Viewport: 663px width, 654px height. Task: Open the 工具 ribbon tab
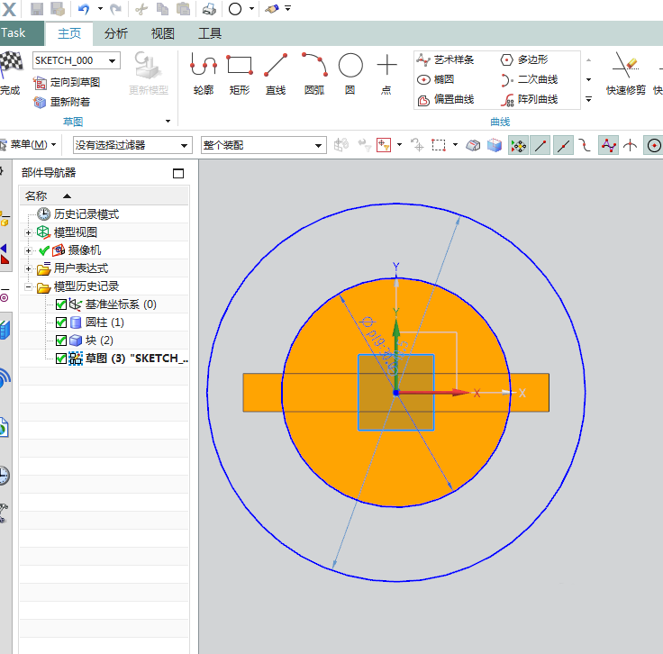[x=210, y=34]
